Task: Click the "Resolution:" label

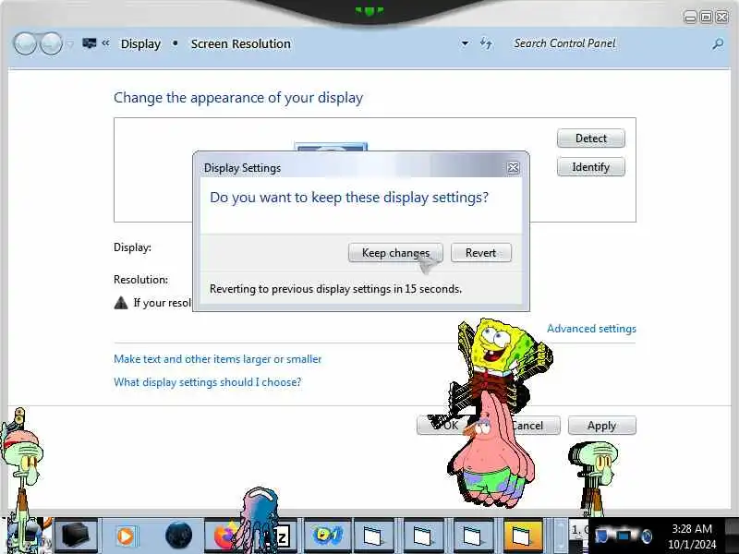Action: pyautogui.click(x=141, y=280)
